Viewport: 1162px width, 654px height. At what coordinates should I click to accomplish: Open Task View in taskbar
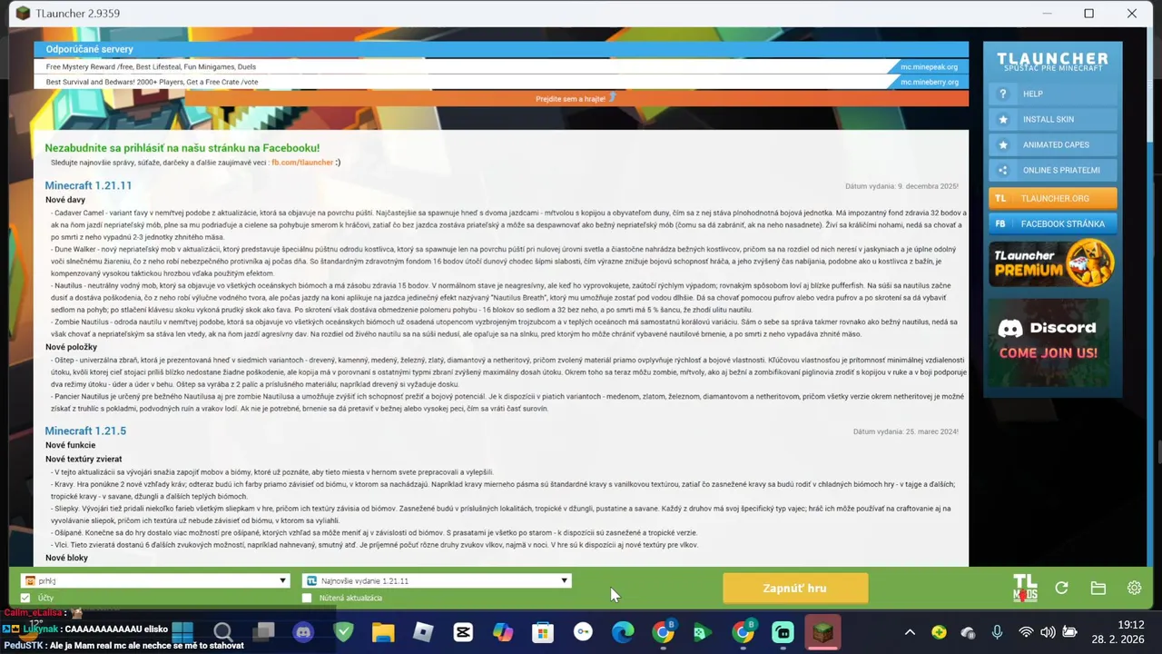[x=263, y=632]
